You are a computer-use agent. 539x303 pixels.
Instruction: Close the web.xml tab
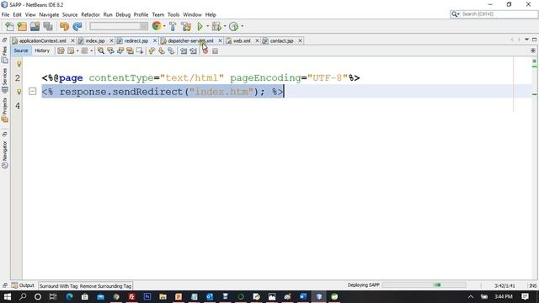click(257, 41)
